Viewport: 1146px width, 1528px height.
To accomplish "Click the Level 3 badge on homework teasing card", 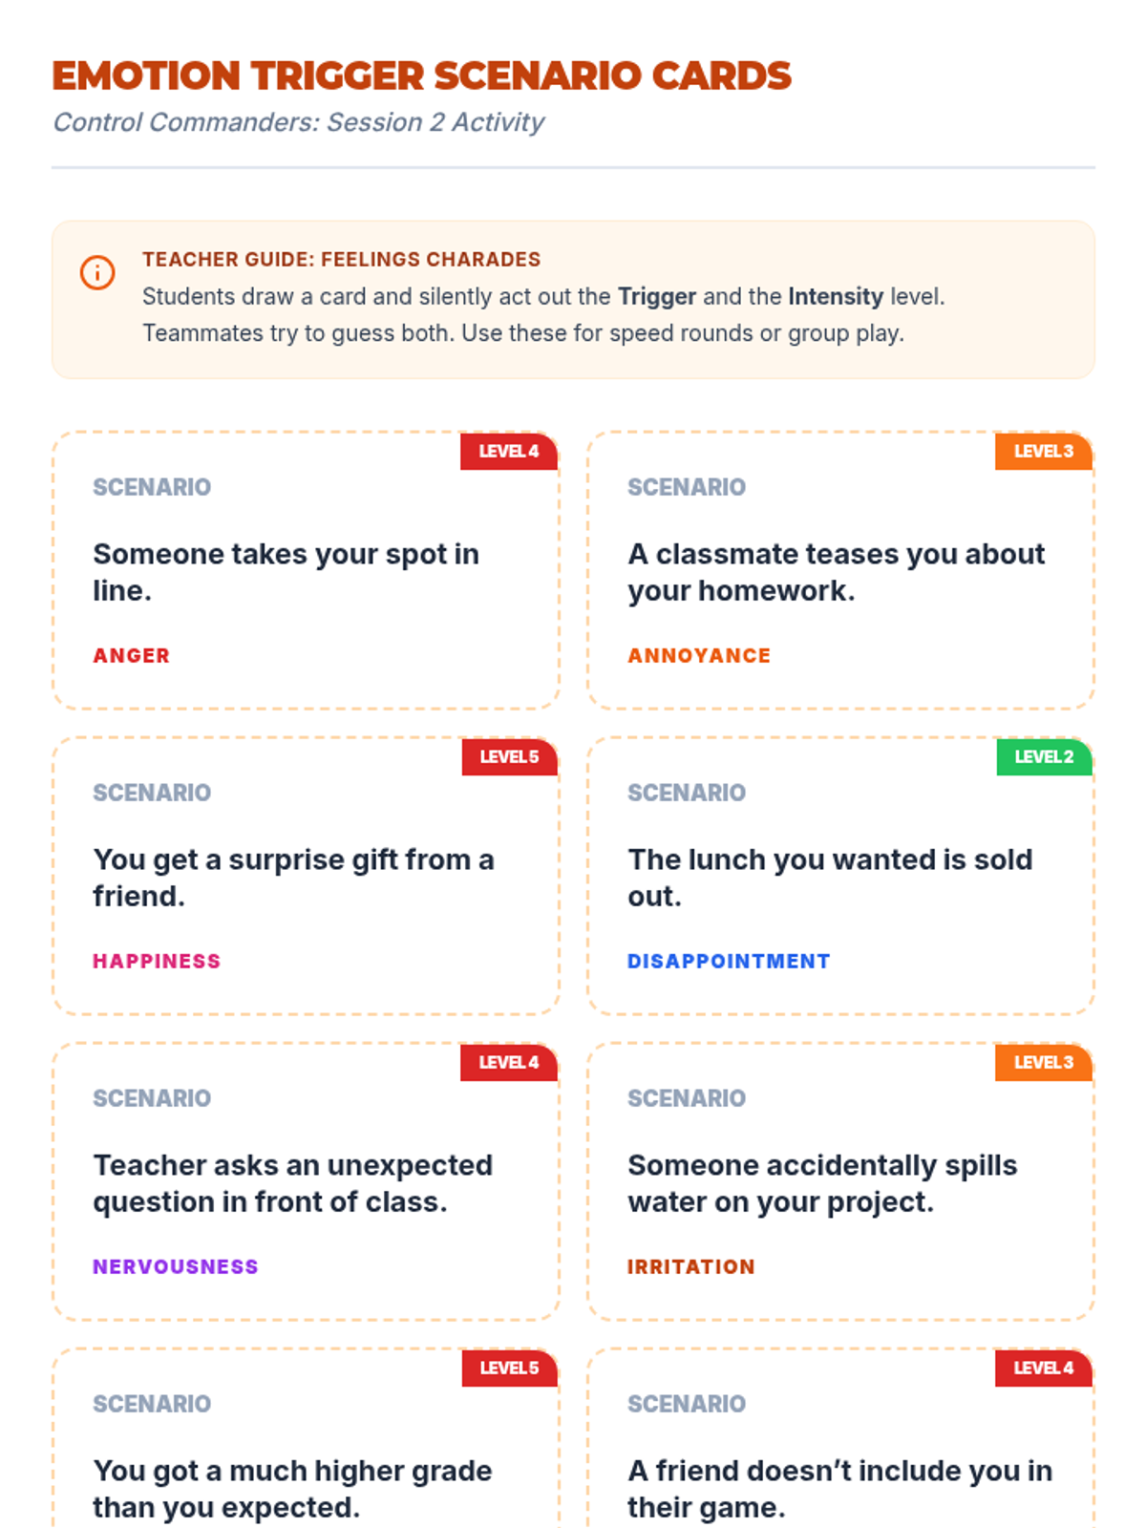I will 1043,452.
